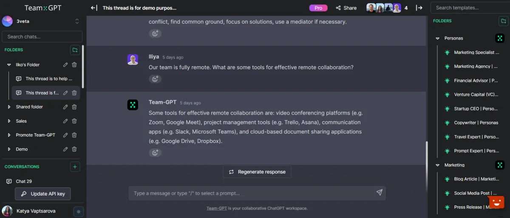The image size is (510, 218).
Task: Click Team-GPT icon next to Personas folder
Action: tap(500, 38)
